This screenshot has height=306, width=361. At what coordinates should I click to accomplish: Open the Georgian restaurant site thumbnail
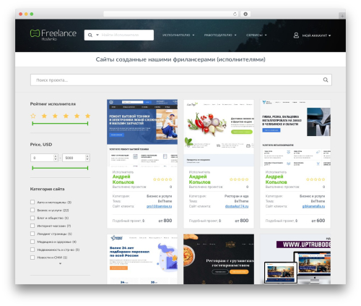tap(219, 259)
